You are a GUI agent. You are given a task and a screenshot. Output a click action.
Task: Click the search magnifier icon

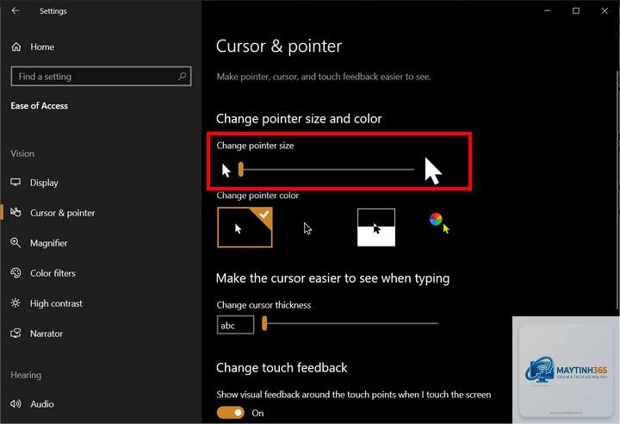pos(182,76)
